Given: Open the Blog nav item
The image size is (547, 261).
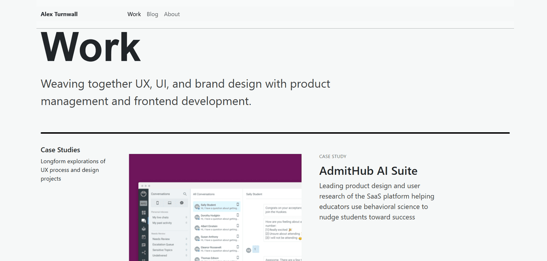Looking at the screenshot, I should coord(152,14).
